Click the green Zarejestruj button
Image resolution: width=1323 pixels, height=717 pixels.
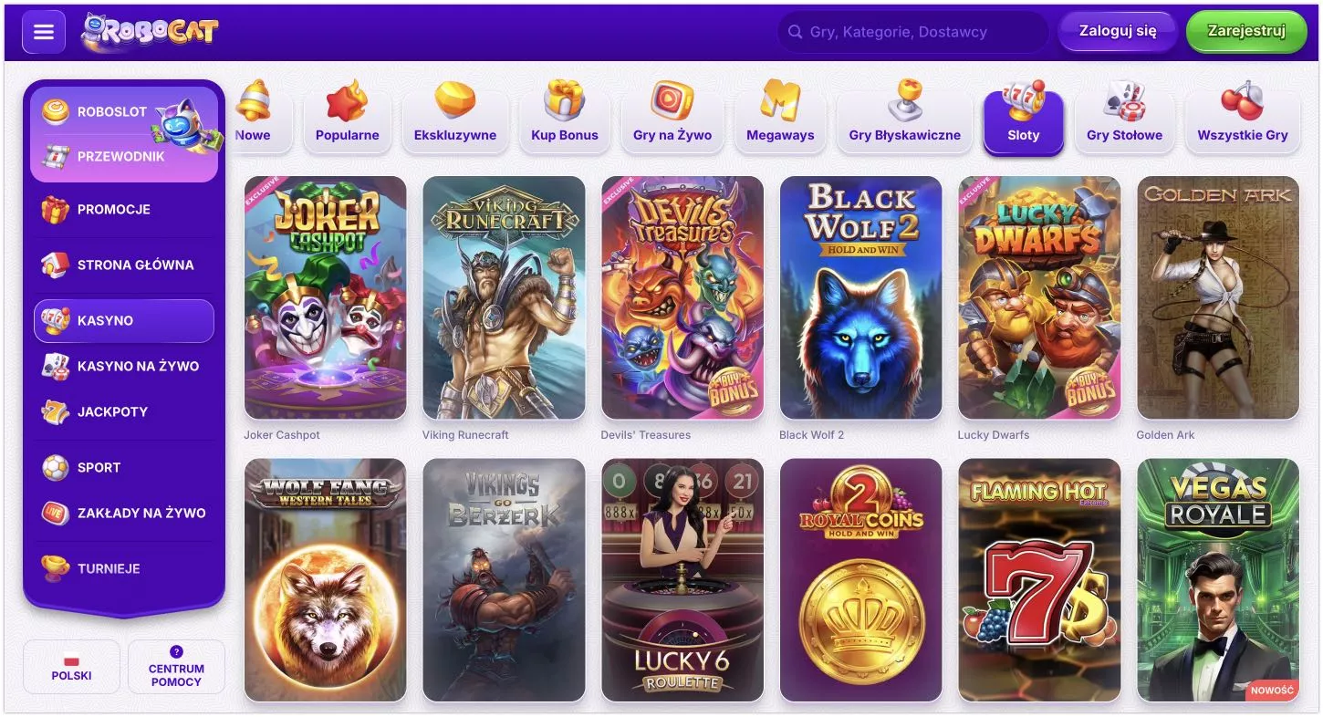click(x=1246, y=31)
